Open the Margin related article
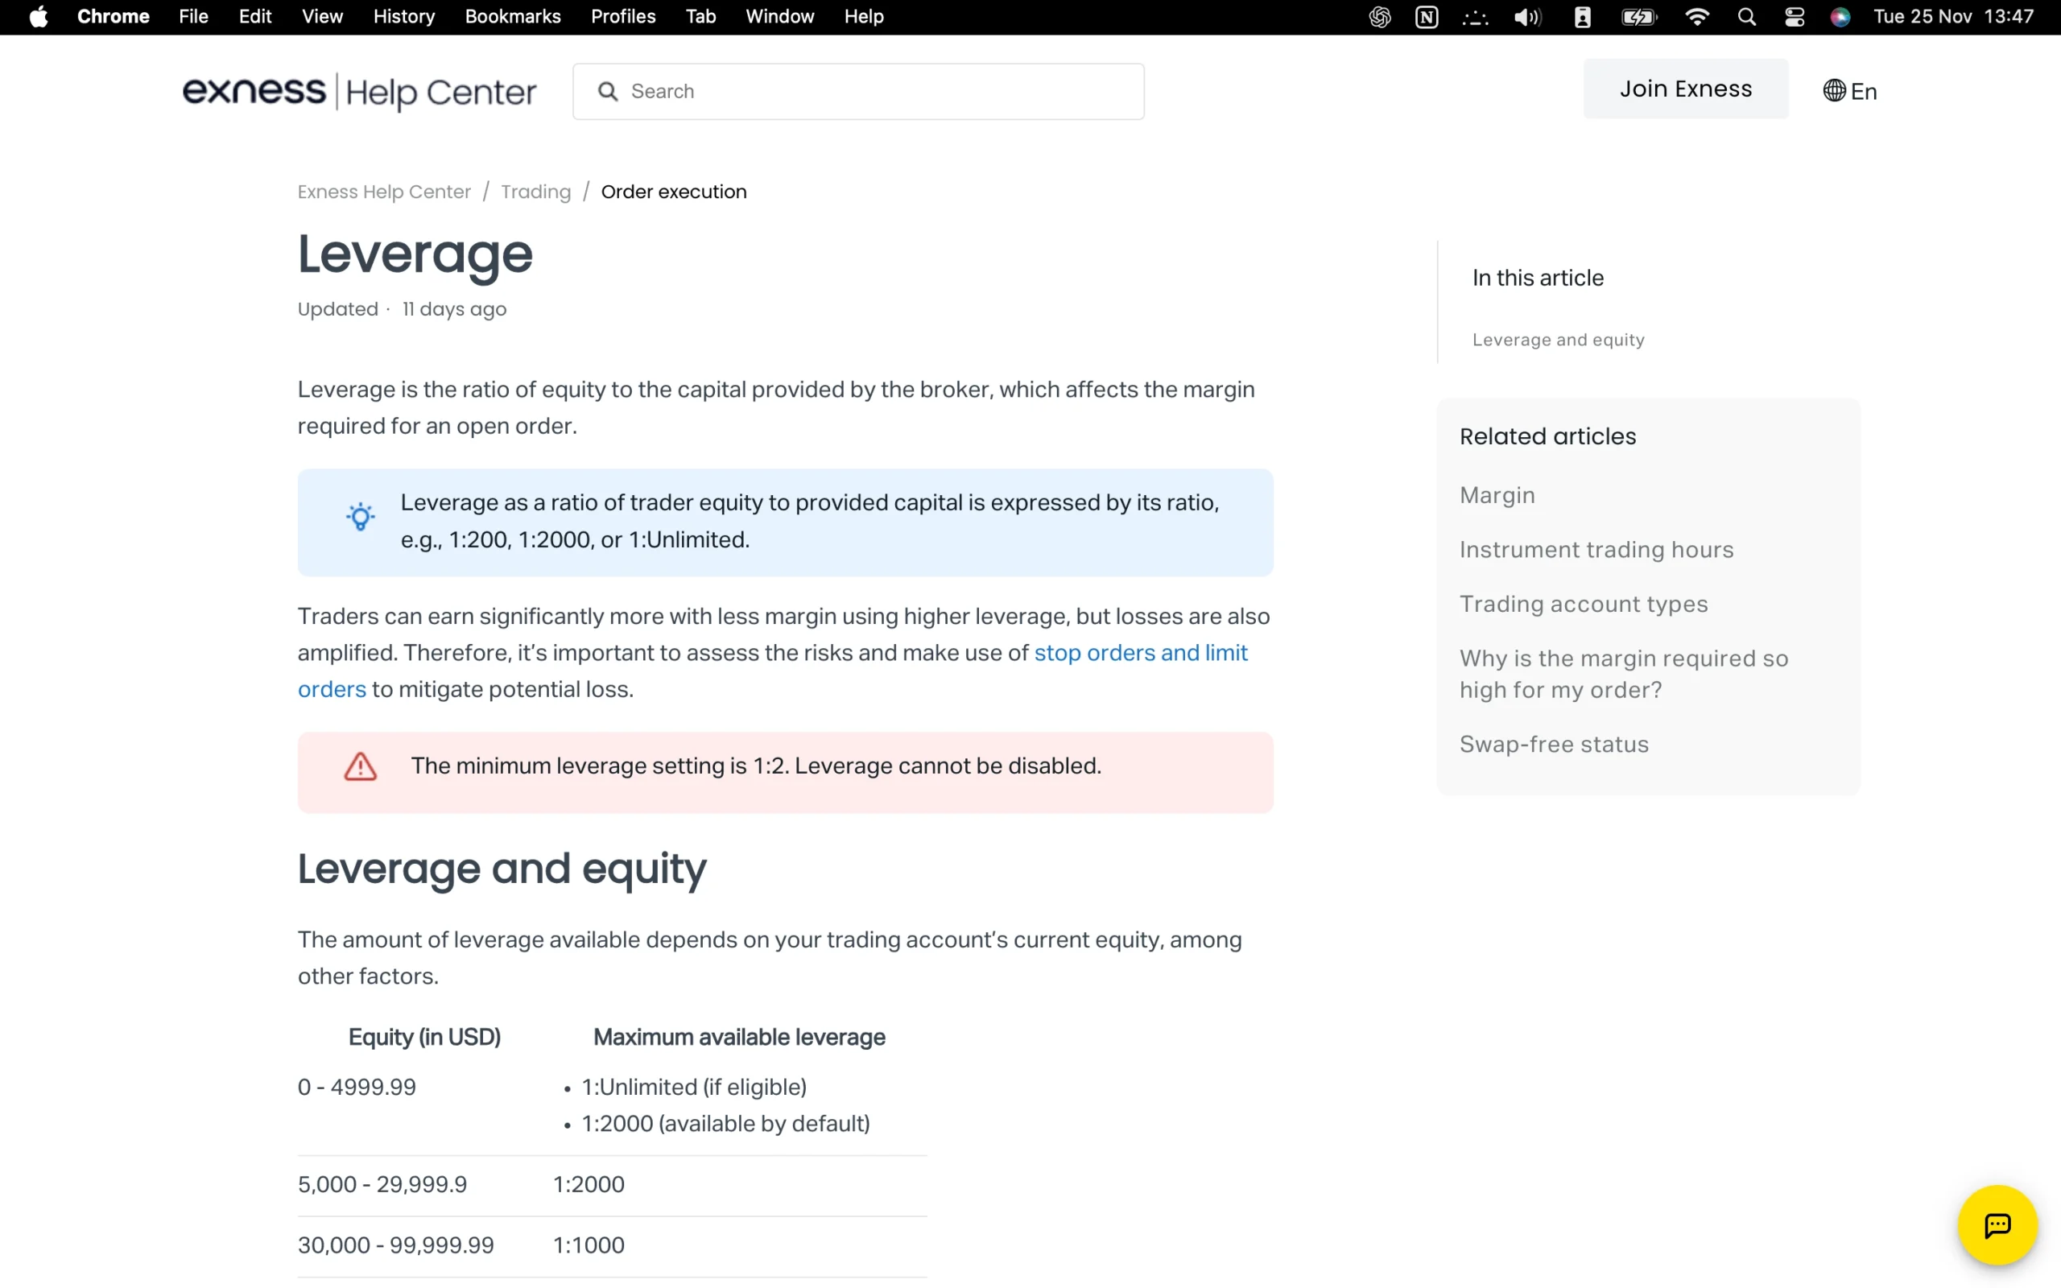The image size is (2061, 1288). [x=1497, y=495]
